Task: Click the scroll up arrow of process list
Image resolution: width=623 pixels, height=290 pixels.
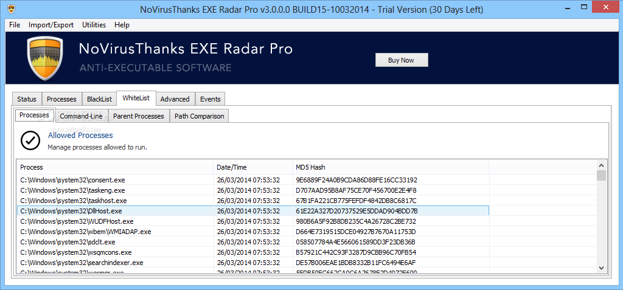Action: point(601,165)
